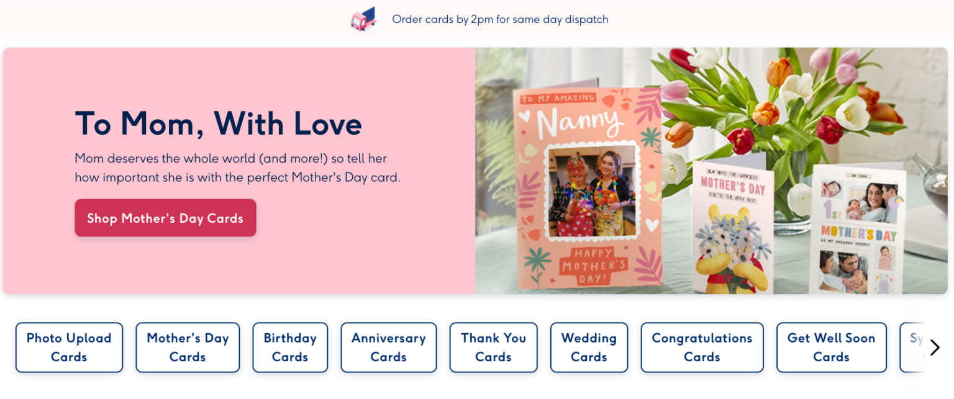Go to Birthday Cards

pos(290,347)
